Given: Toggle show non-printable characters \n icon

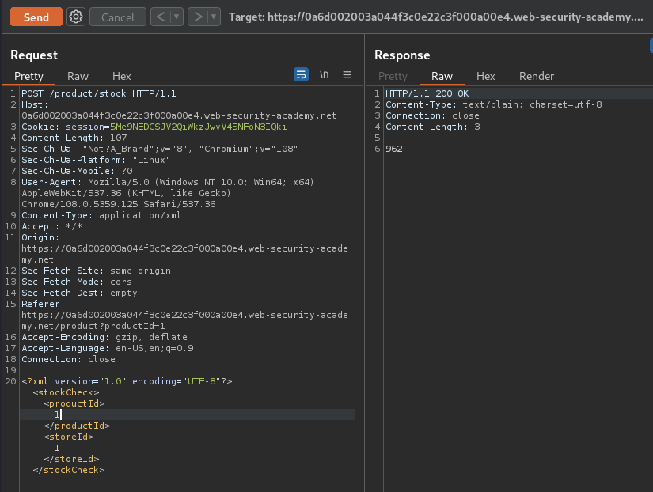Looking at the screenshot, I should tap(325, 74).
